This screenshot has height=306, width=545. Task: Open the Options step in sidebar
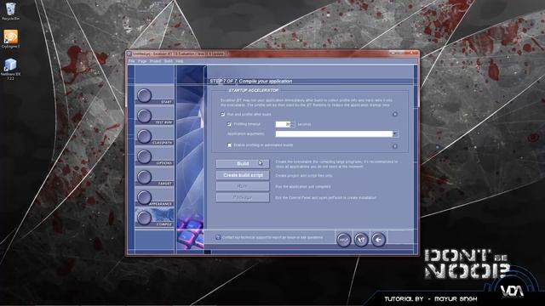pyautogui.click(x=154, y=156)
